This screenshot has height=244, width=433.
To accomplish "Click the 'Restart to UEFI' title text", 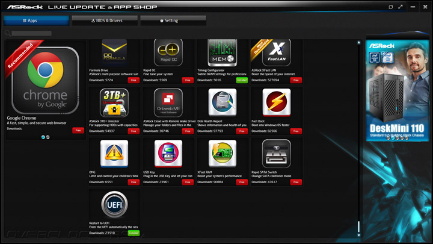I will (x=99, y=223).
